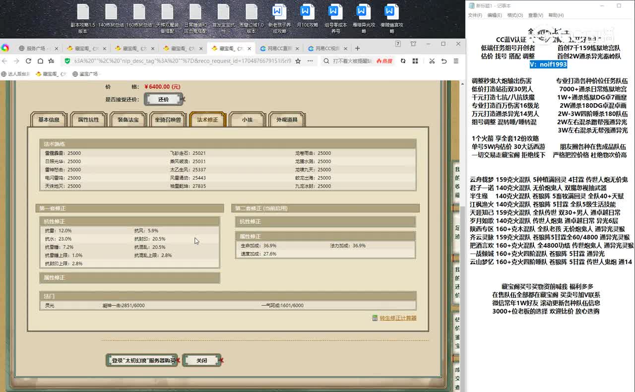Image resolution: width=635 pixels, height=392 pixels.
Task: Open Notepad 格式(O) menu
Action: 514,15
